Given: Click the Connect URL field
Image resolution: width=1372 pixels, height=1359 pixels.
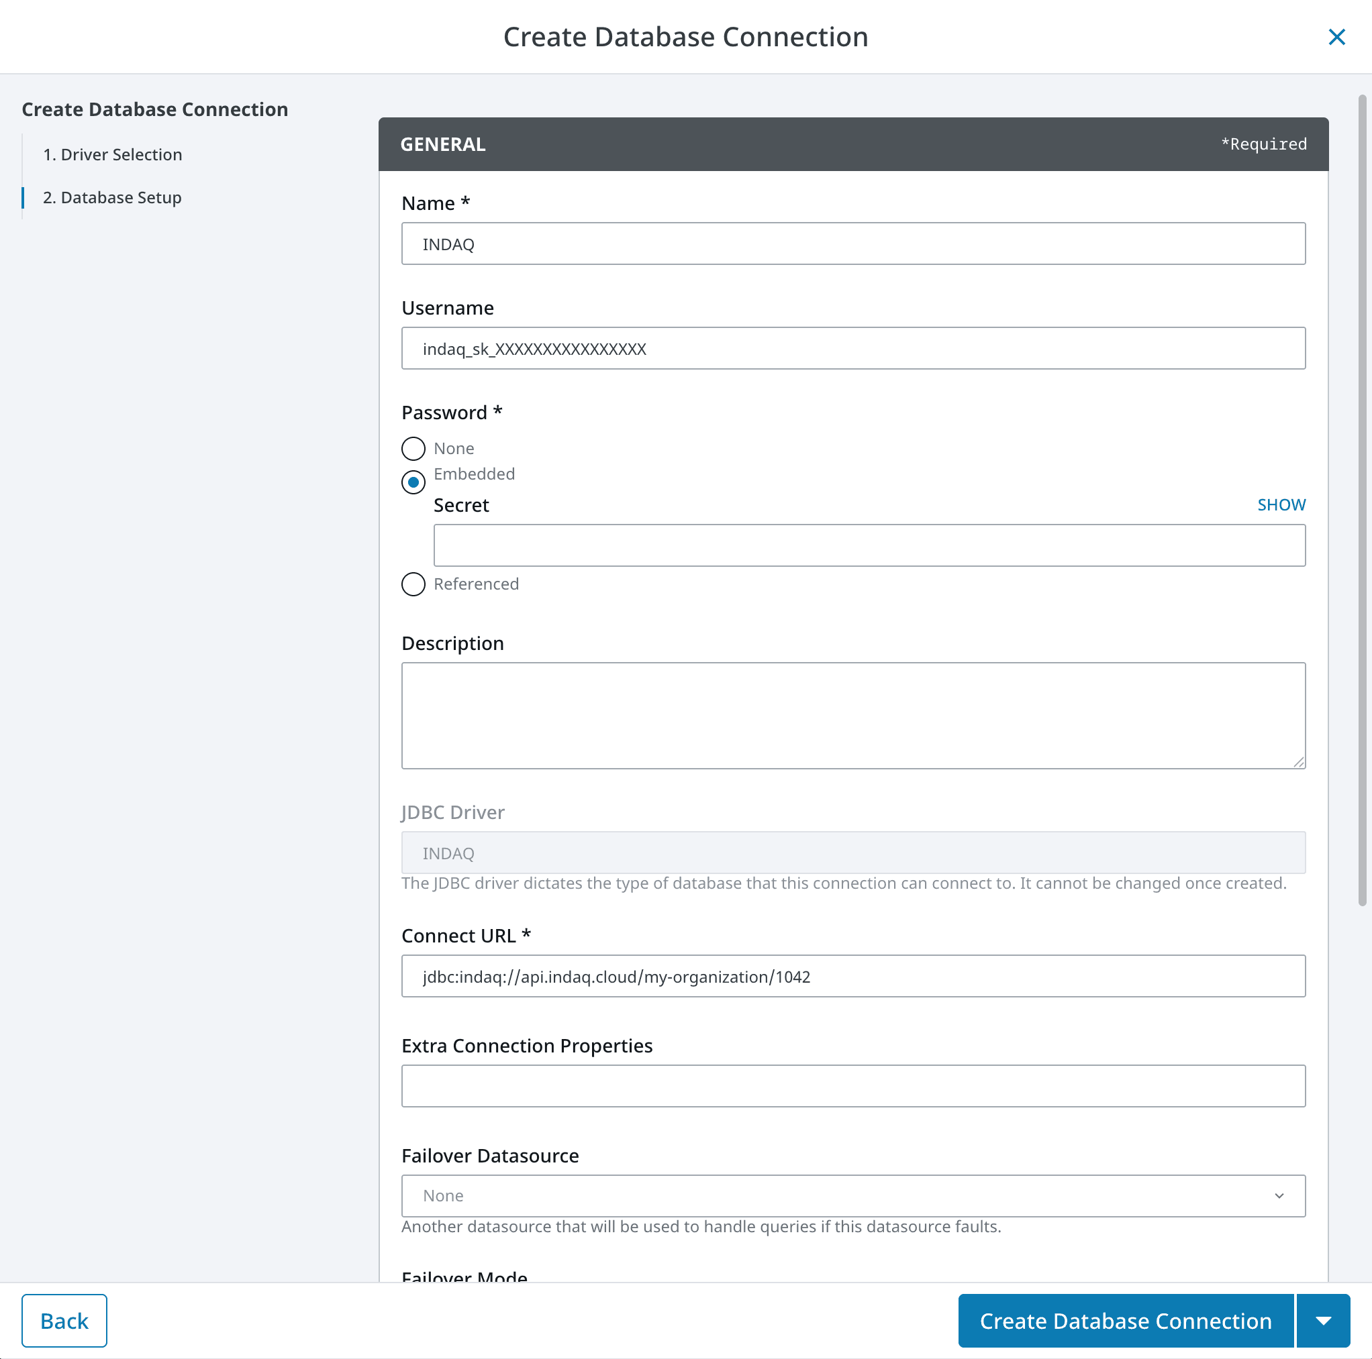Looking at the screenshot, I should pos(853,976).
